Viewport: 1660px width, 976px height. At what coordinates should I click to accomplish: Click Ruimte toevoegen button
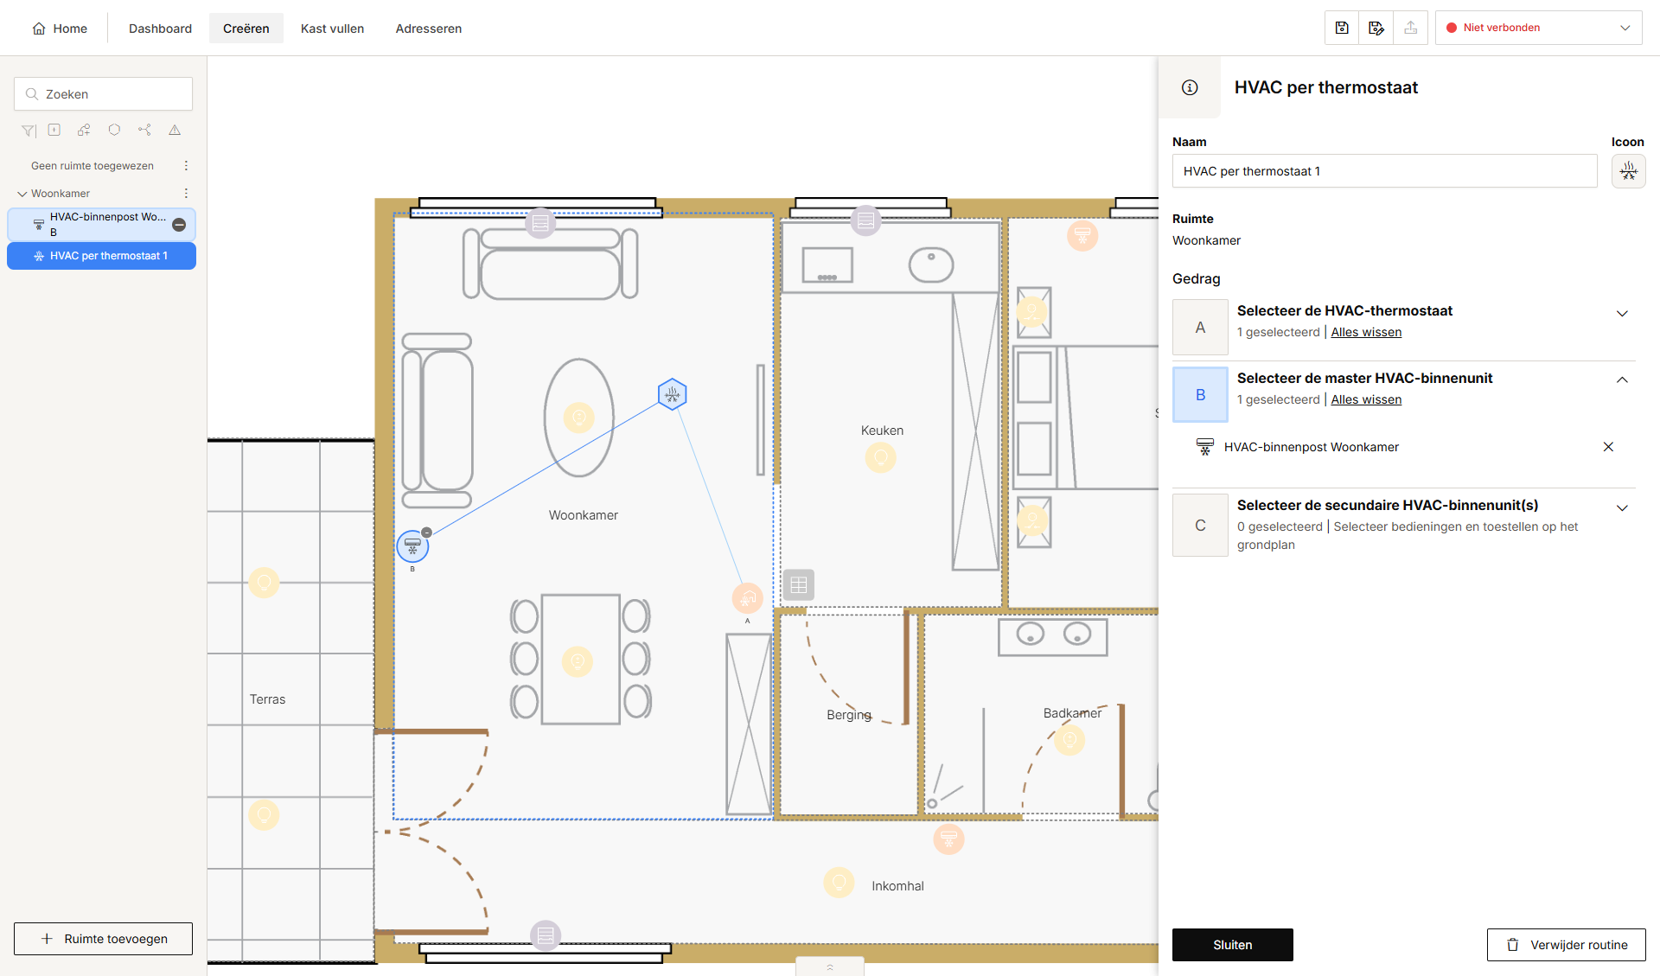click(103, 939)
